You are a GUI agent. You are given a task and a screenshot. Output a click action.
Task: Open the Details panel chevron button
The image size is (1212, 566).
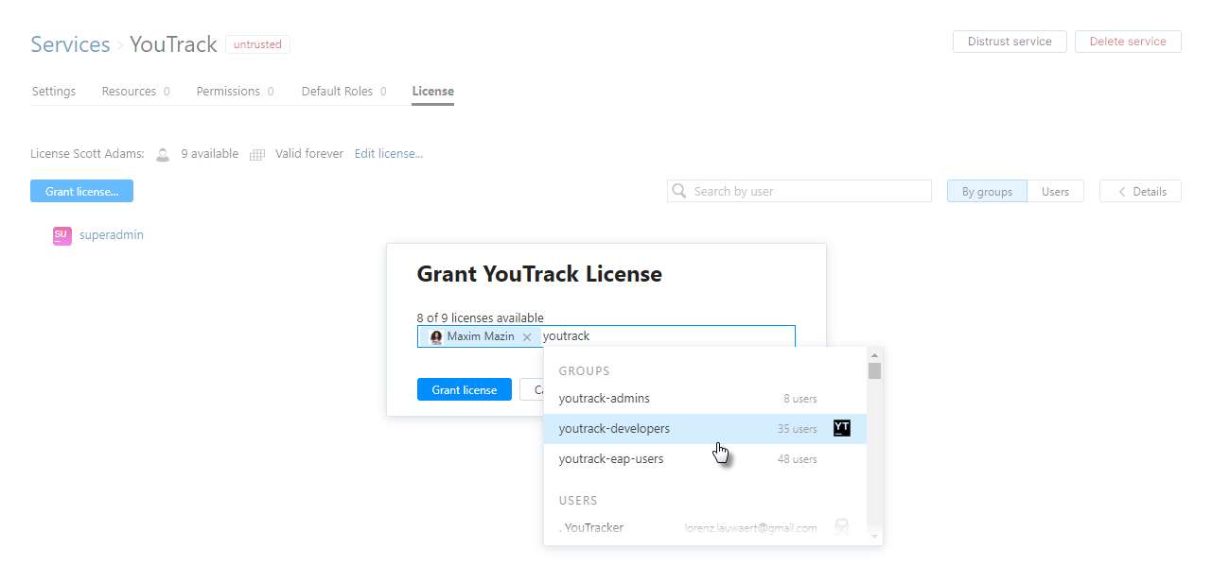click(1140, 191)
